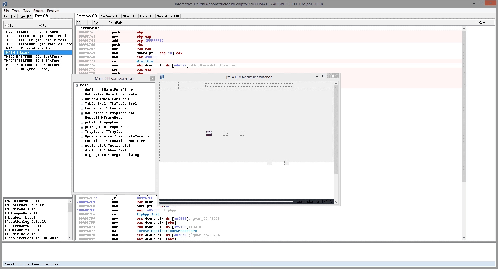Click the code viewer vertical scrollbar thumb
The width and height of the screenshot is (498, 269).
pos(464,106)
